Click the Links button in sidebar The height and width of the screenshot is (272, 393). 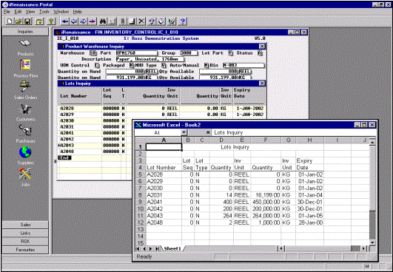25,233
